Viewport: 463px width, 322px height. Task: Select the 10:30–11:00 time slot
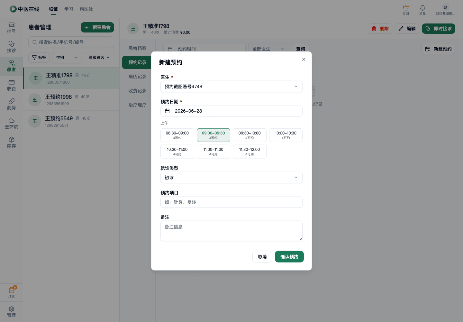(177, 152)
